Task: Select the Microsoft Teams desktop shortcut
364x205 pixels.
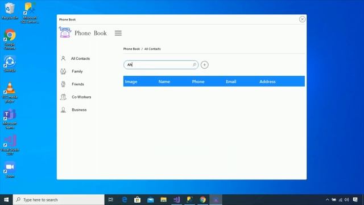Action: (10, 119)
